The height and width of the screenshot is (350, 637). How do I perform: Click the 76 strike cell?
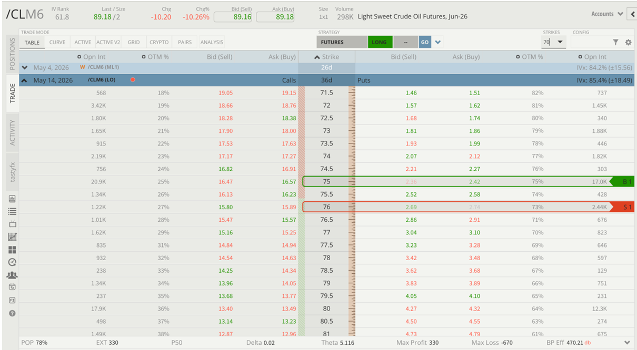click(326, 207)
